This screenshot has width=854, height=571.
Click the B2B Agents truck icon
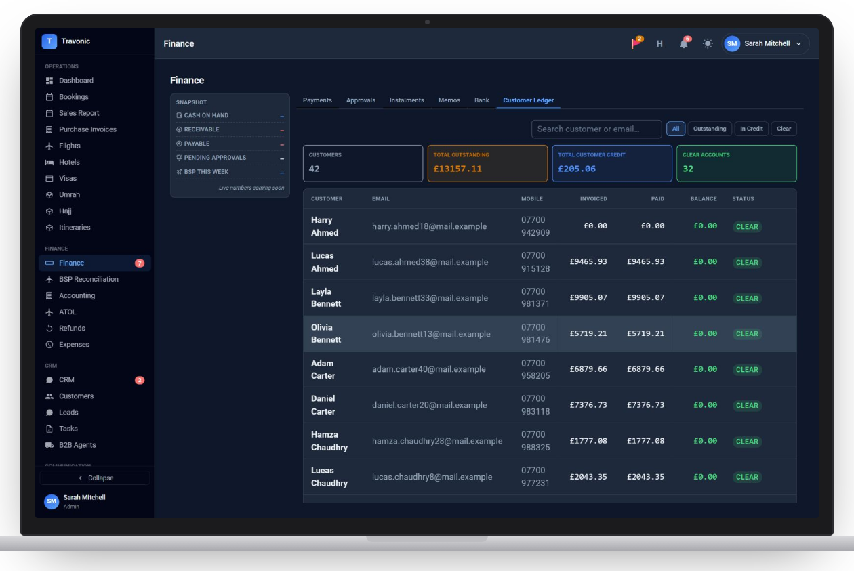click(x=49, y=445)
